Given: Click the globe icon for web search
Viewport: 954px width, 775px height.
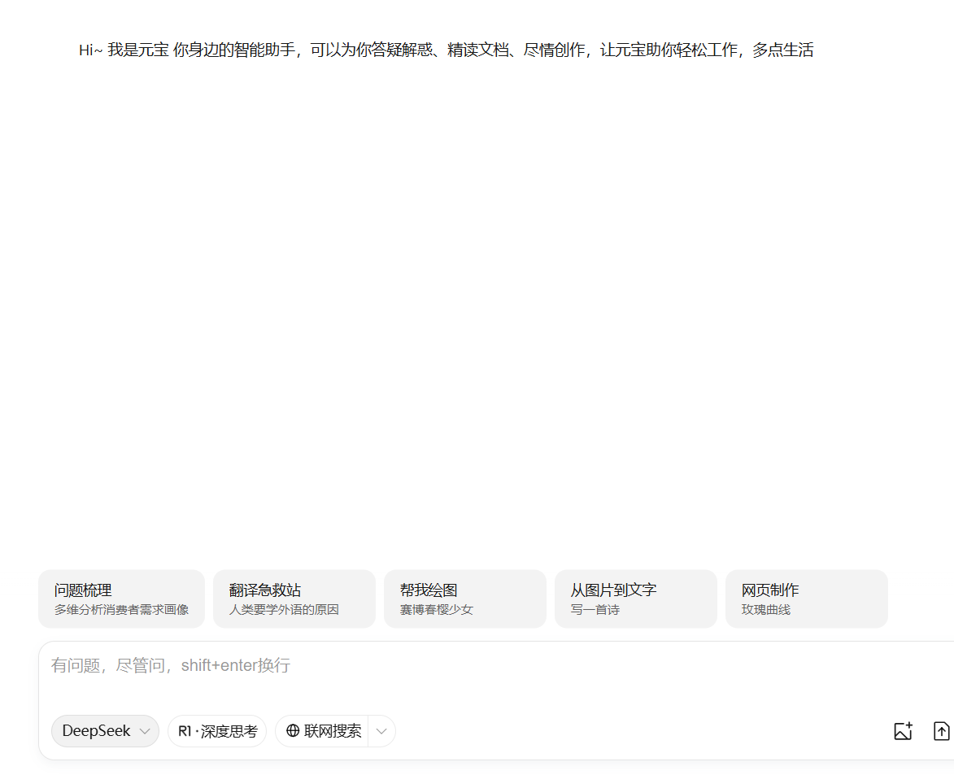Looking at the screenshot, I should tap(293, 731).
